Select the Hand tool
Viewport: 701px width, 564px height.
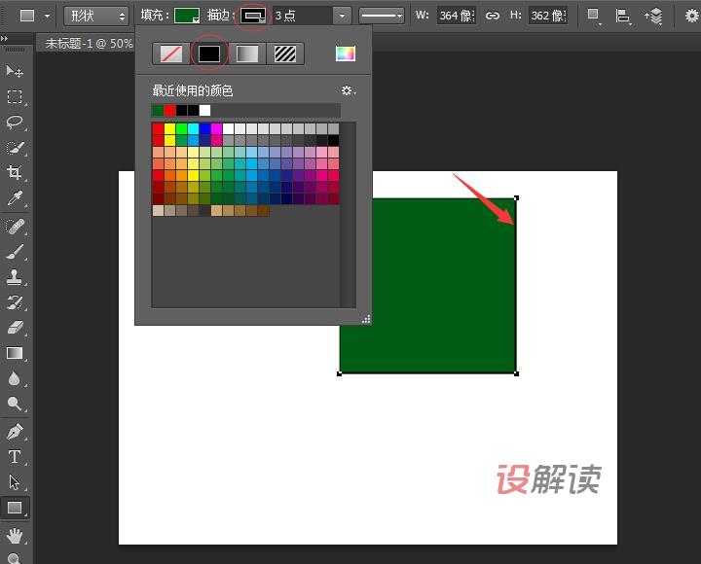[x=15, y=534]
